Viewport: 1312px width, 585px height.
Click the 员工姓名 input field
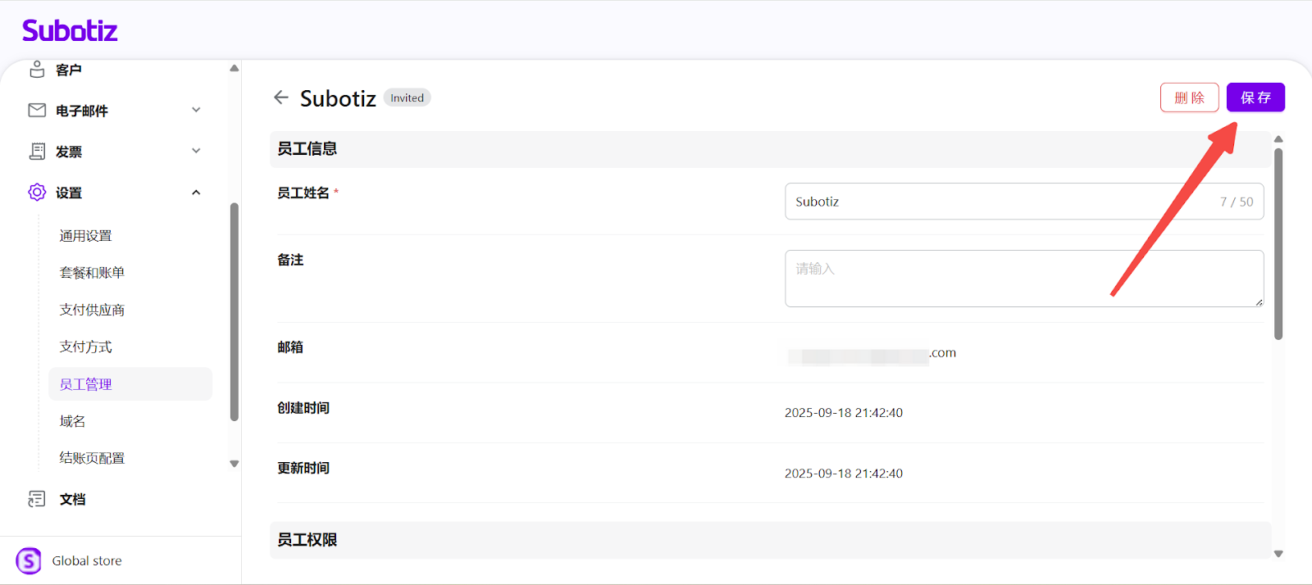pyautogui.click(x=1000, y=202)
